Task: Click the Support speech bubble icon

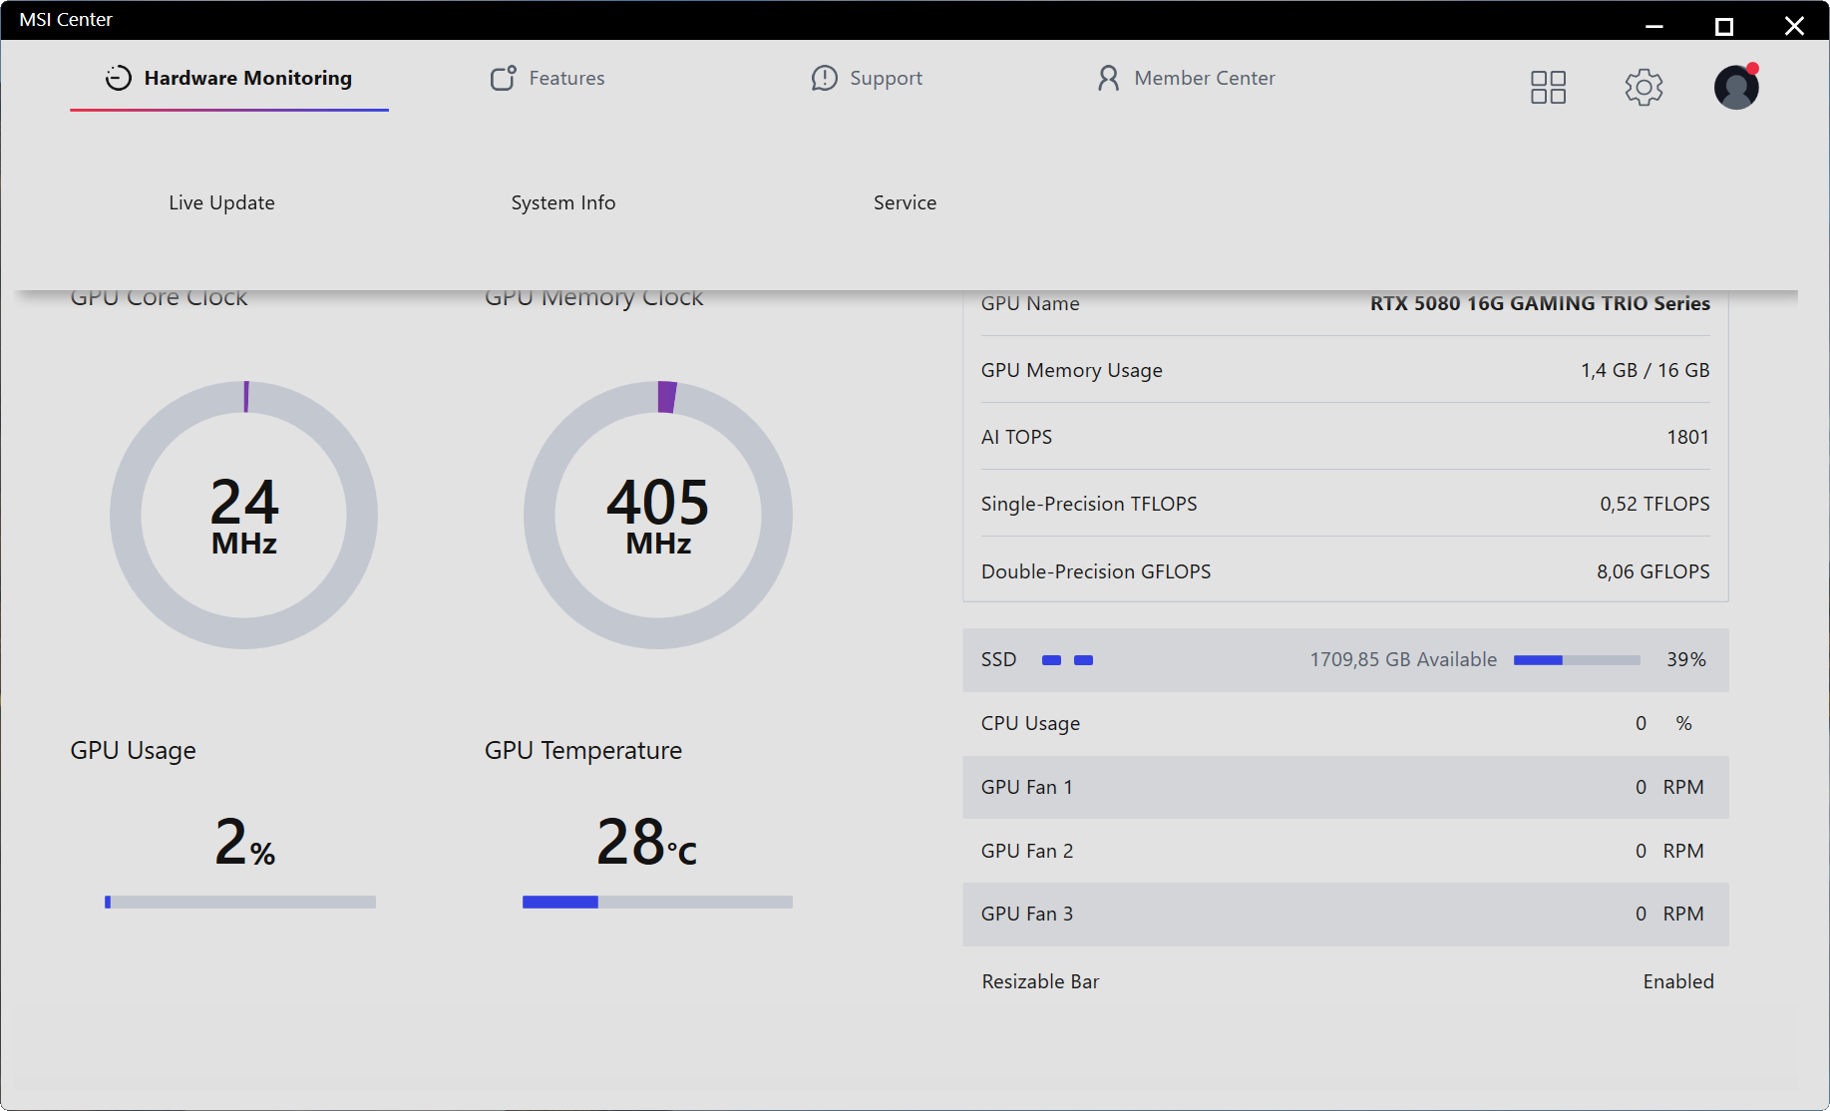Action: pos(825,78)
